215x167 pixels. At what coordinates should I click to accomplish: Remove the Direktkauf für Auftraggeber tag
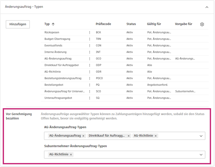[129, 136]
